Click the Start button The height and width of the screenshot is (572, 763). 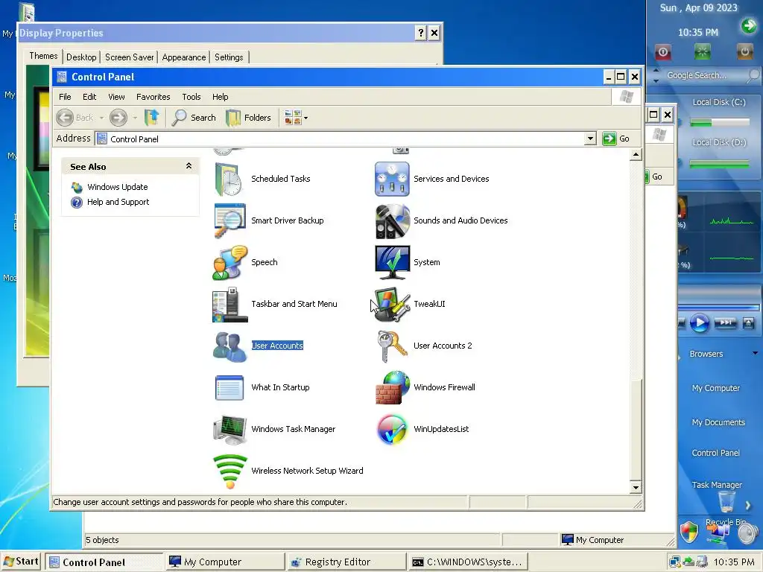point(20,562)
